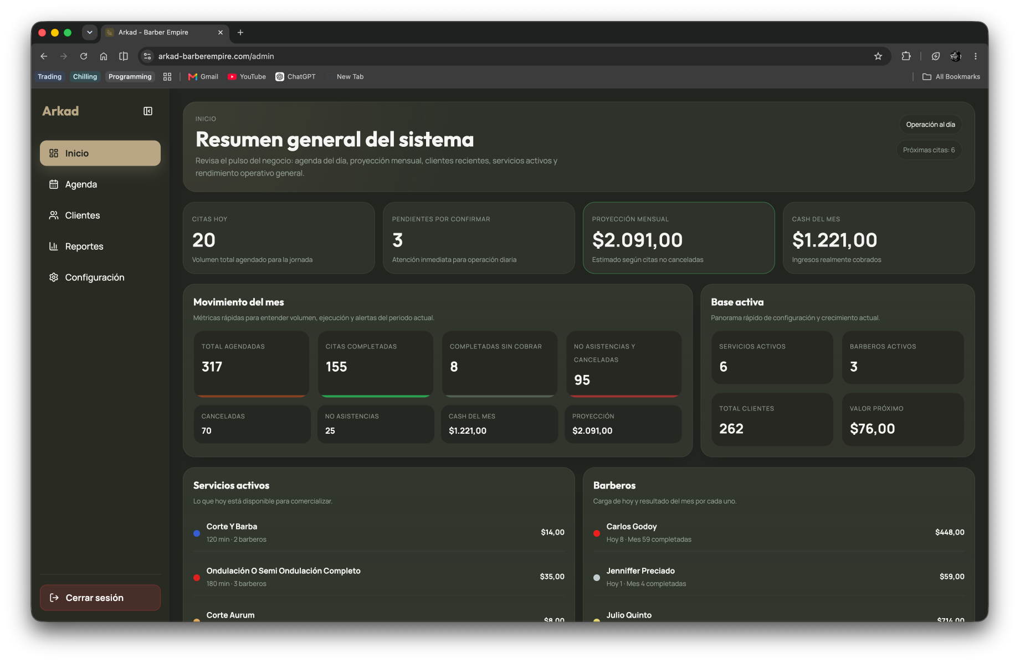Open the Programming bookmarks folder
The image size is (1020, 663).
point(130,77)
